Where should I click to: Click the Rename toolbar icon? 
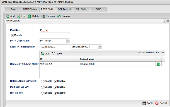43,16
